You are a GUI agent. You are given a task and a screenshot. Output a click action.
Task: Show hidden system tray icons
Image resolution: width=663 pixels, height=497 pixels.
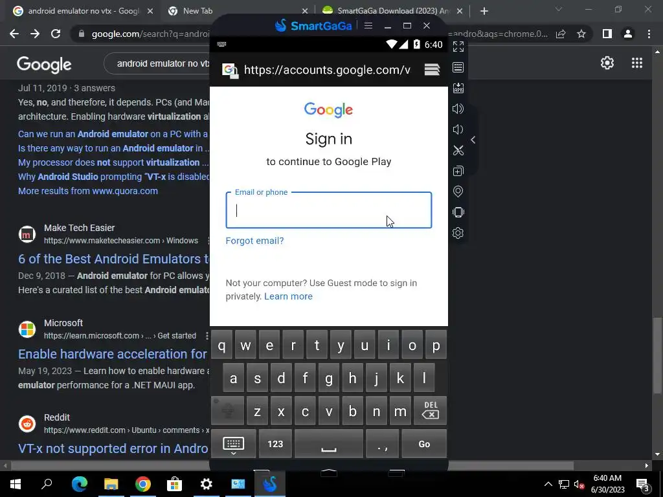tap(548, 484)
